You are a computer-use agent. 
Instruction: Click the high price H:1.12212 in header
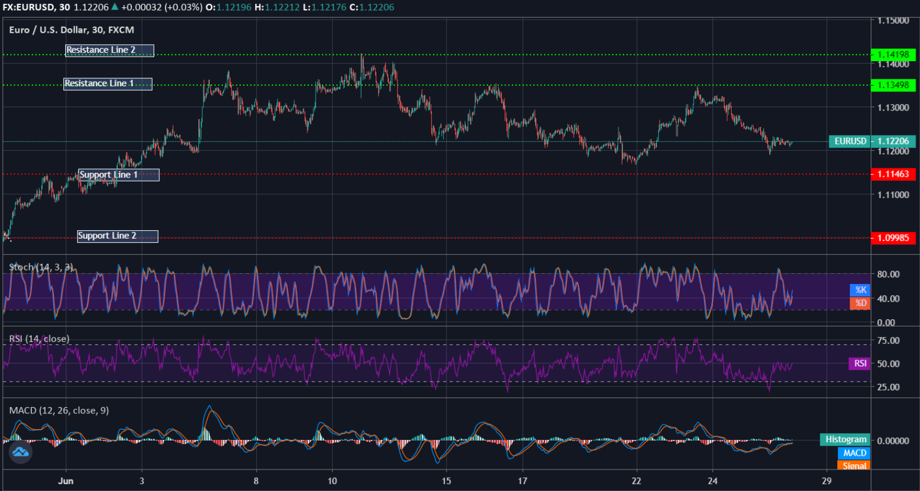[277, 7]
